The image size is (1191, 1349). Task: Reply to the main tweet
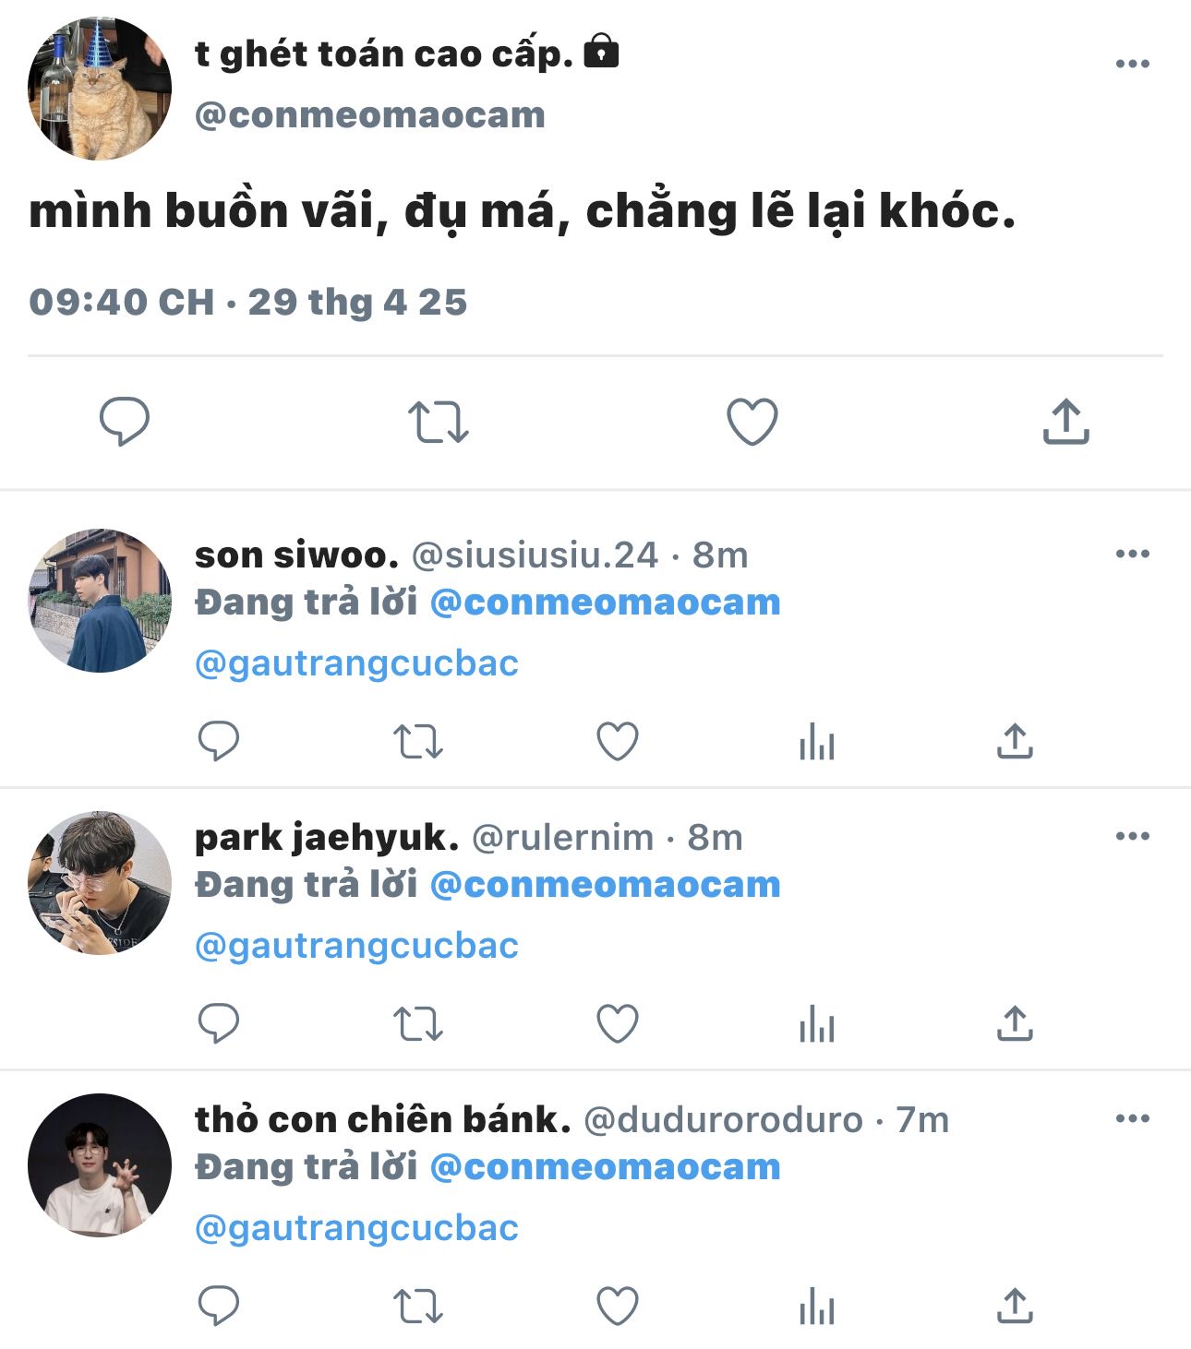click(x=124, y=422)
